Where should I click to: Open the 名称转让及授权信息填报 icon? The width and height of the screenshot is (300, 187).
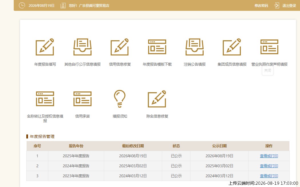coord(45,99)
